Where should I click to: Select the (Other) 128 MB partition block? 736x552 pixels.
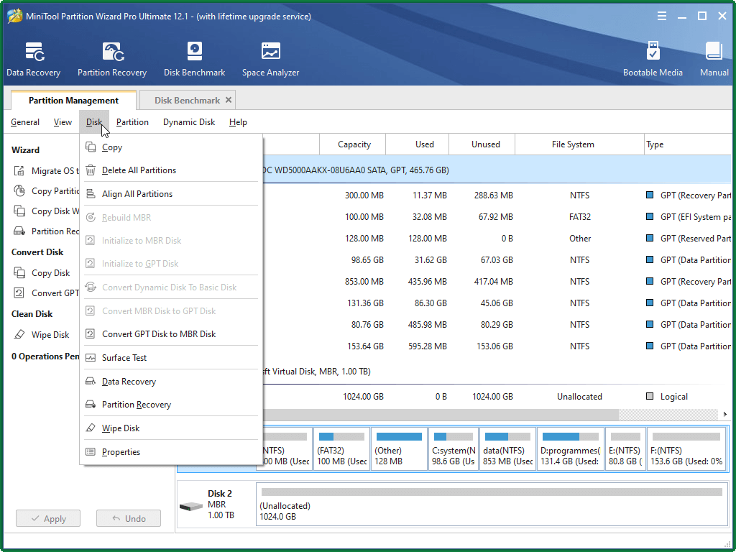coord(399,449)
